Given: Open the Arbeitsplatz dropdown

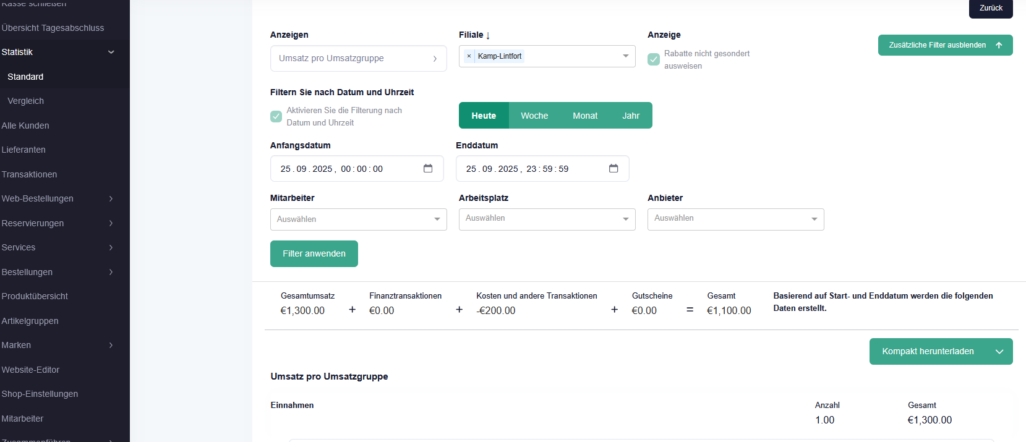Looking at the screenshot, I should click(547, 219).
